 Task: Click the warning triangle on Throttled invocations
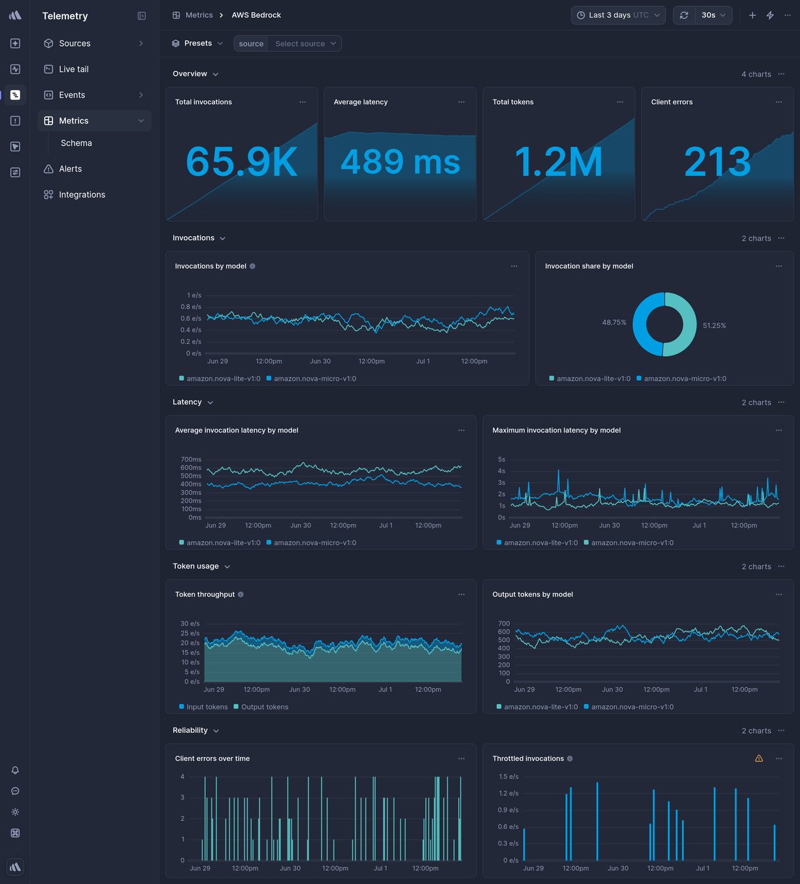759,759
